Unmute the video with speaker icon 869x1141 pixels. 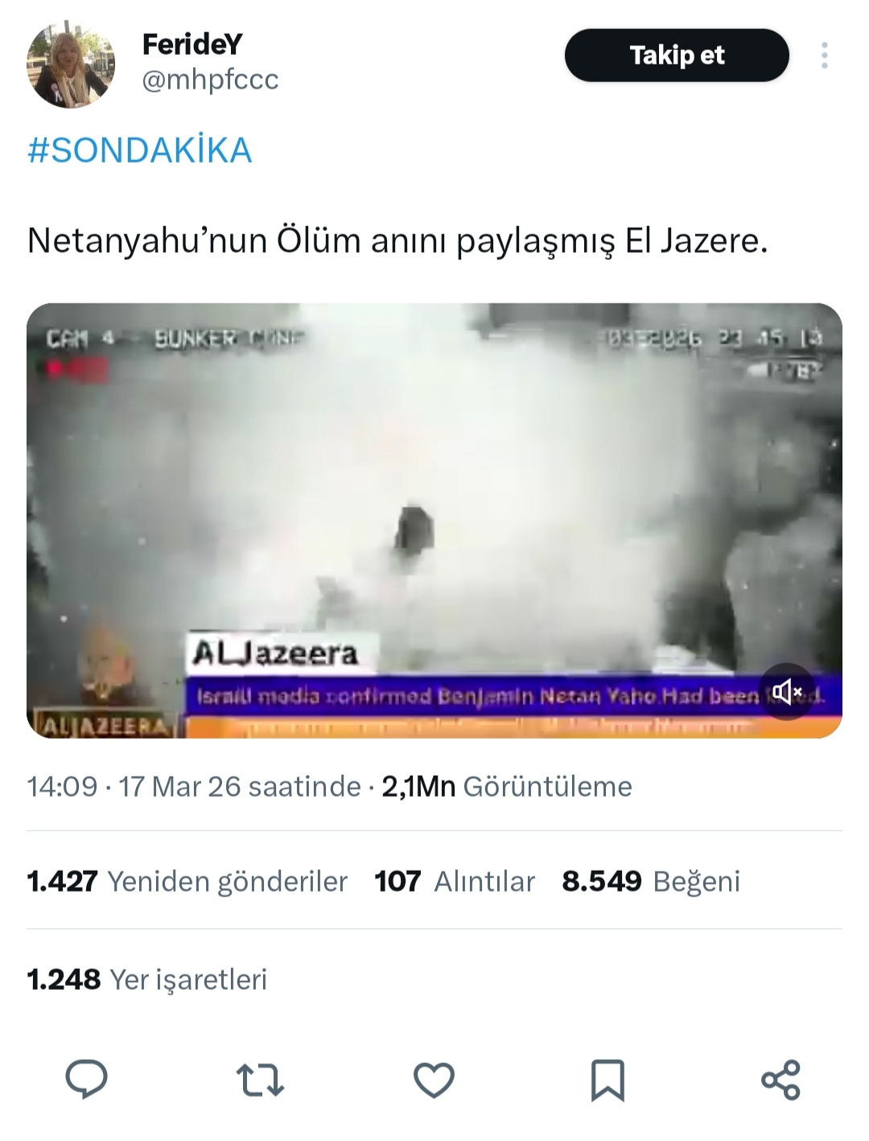coord(787,691)
